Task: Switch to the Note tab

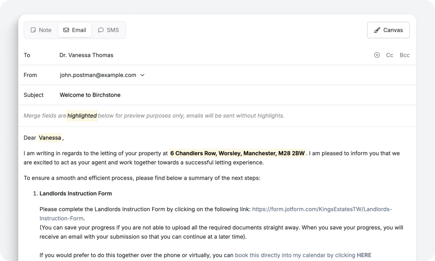Action: 40,30
